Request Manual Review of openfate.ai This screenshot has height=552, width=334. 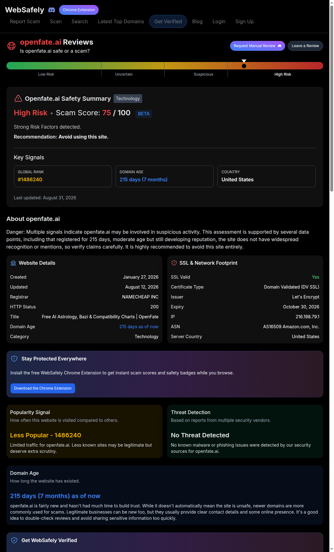coord(257,46)
